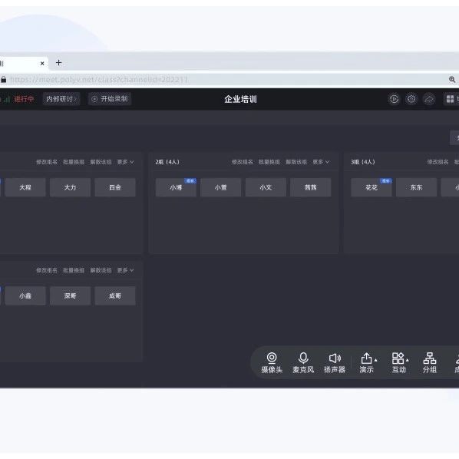Viewport: 459px width, 459px height.
Task: Open settings gear in top bar
Action: point(411,99)
